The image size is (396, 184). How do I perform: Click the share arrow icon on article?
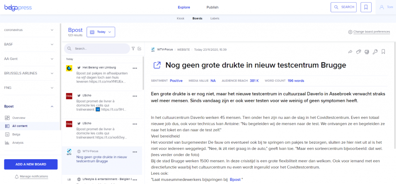[x=350, y=52]
